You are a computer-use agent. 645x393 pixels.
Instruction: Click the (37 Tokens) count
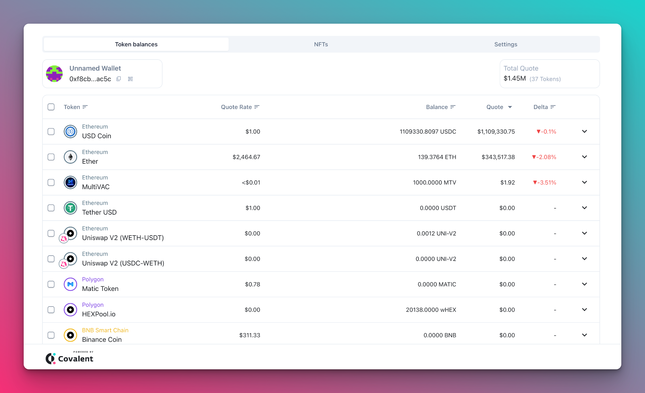click(545, 79)
